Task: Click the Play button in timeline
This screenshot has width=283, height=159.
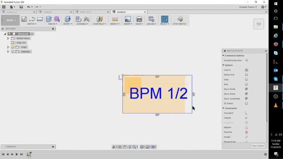Action: point(17,154)
